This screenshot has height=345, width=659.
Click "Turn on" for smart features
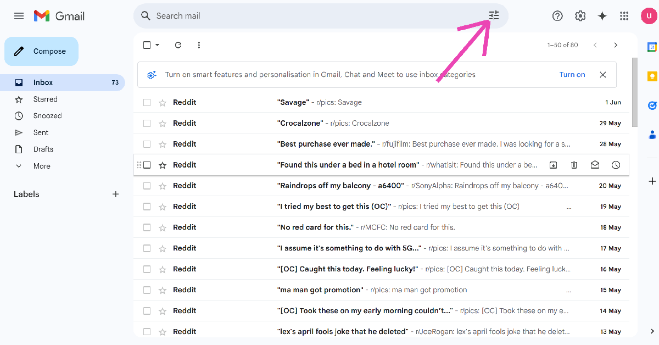tap(572, 75)
